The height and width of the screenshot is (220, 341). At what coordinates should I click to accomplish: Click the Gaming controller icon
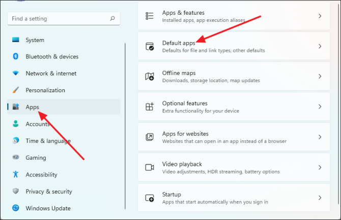click(16, 158)
